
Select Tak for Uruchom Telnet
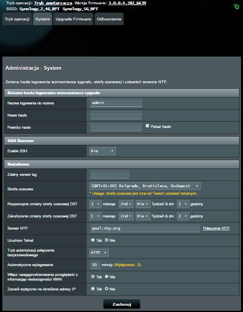pos(93,240)
